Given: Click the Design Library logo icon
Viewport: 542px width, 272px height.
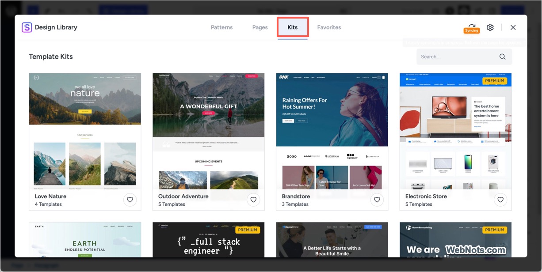Looking at the screenshot, I should (x=27, y=27).
